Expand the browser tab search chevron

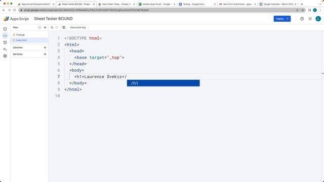(x=320, y=4)
